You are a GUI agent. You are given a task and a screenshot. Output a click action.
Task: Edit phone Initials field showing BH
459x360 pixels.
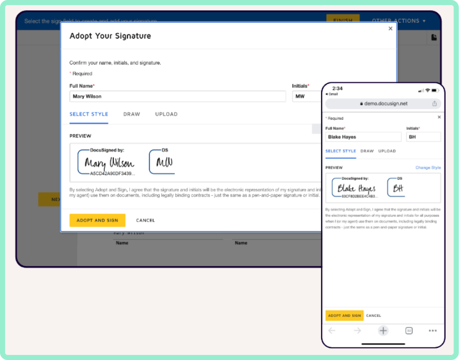[424, 137]
